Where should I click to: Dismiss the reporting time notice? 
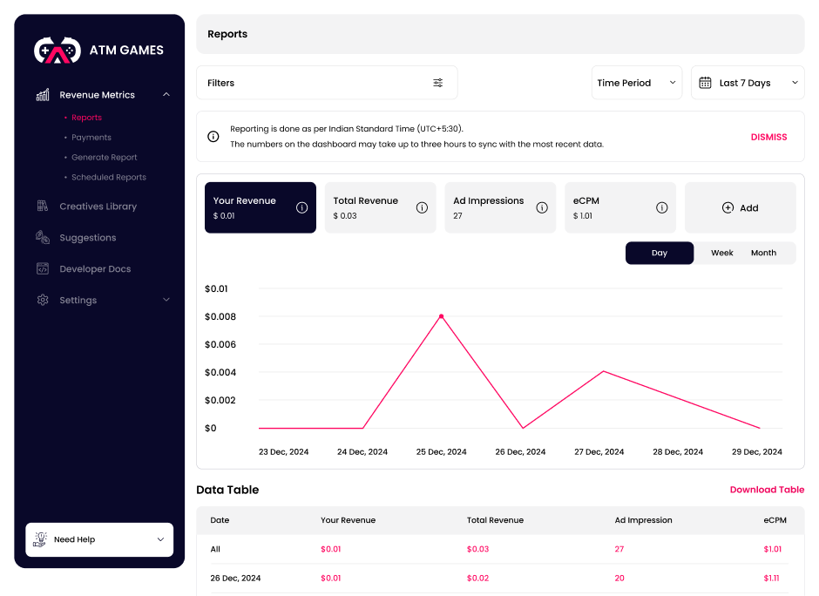pos(768,137)
